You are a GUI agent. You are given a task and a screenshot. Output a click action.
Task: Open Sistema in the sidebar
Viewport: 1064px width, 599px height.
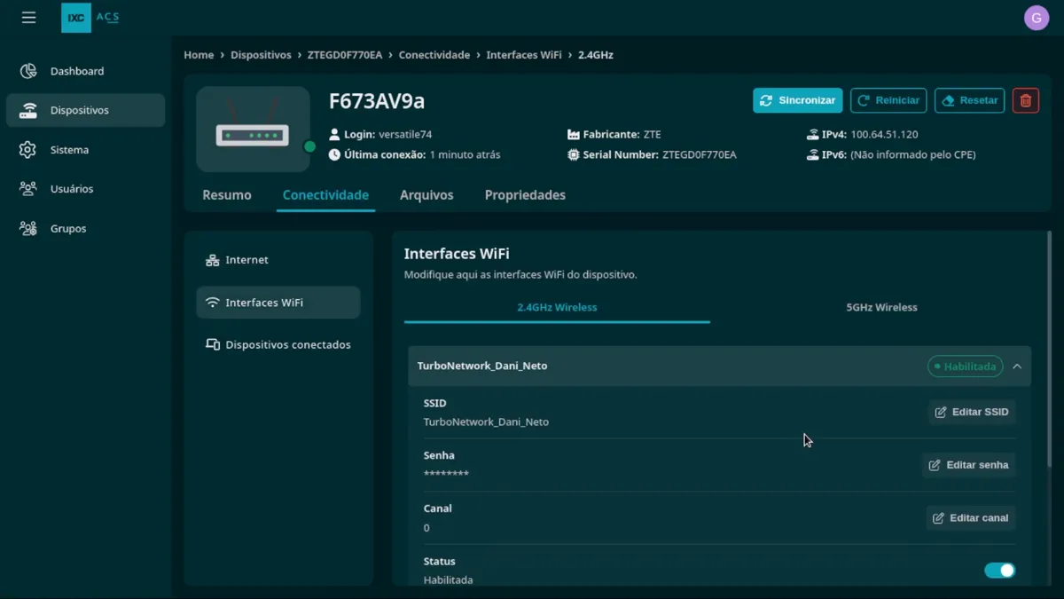point(85,150)
